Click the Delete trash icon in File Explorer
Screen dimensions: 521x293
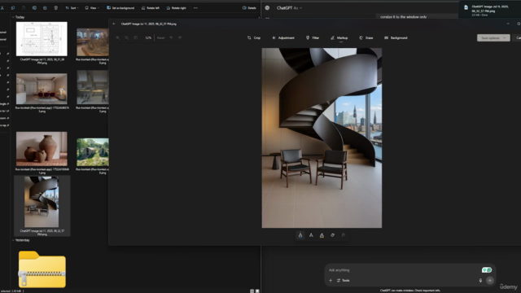[56, 7]
